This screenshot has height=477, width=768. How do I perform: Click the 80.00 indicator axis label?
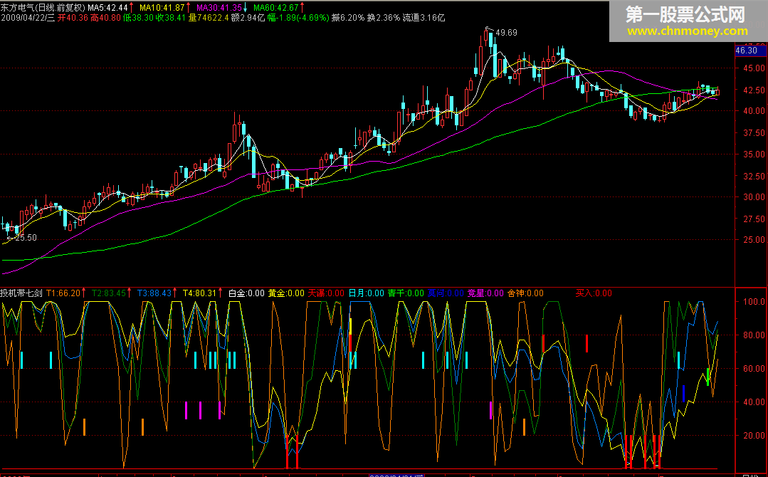coord(754,335)
